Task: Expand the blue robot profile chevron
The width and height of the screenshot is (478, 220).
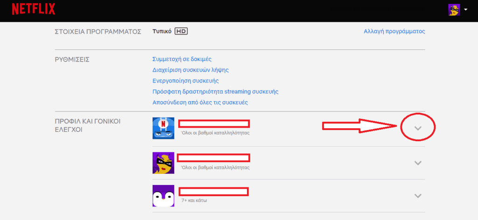Action: click(418, 128)
